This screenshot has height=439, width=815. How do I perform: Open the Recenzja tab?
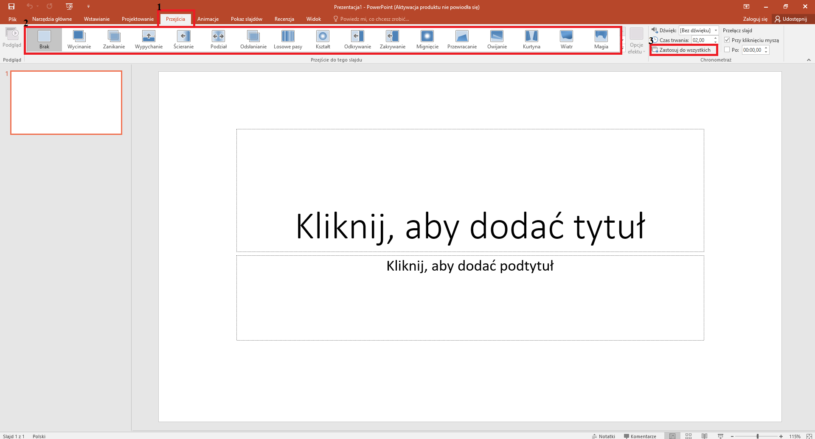click(x=284, y=19)
